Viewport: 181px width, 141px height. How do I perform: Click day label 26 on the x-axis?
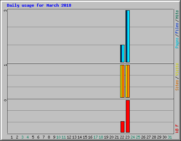point(143,137)
